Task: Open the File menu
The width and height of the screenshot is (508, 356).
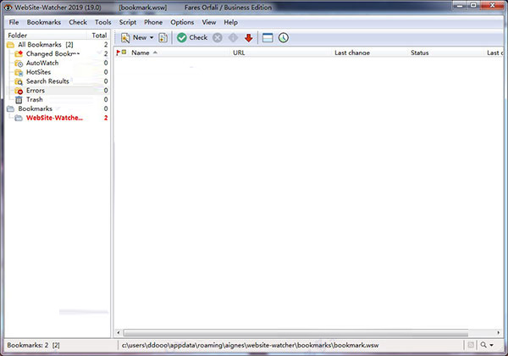Action: [x=14, y=22]
